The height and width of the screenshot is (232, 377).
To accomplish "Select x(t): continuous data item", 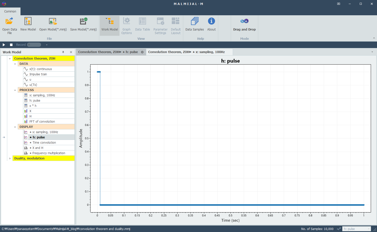I will [x=49, y=69].
